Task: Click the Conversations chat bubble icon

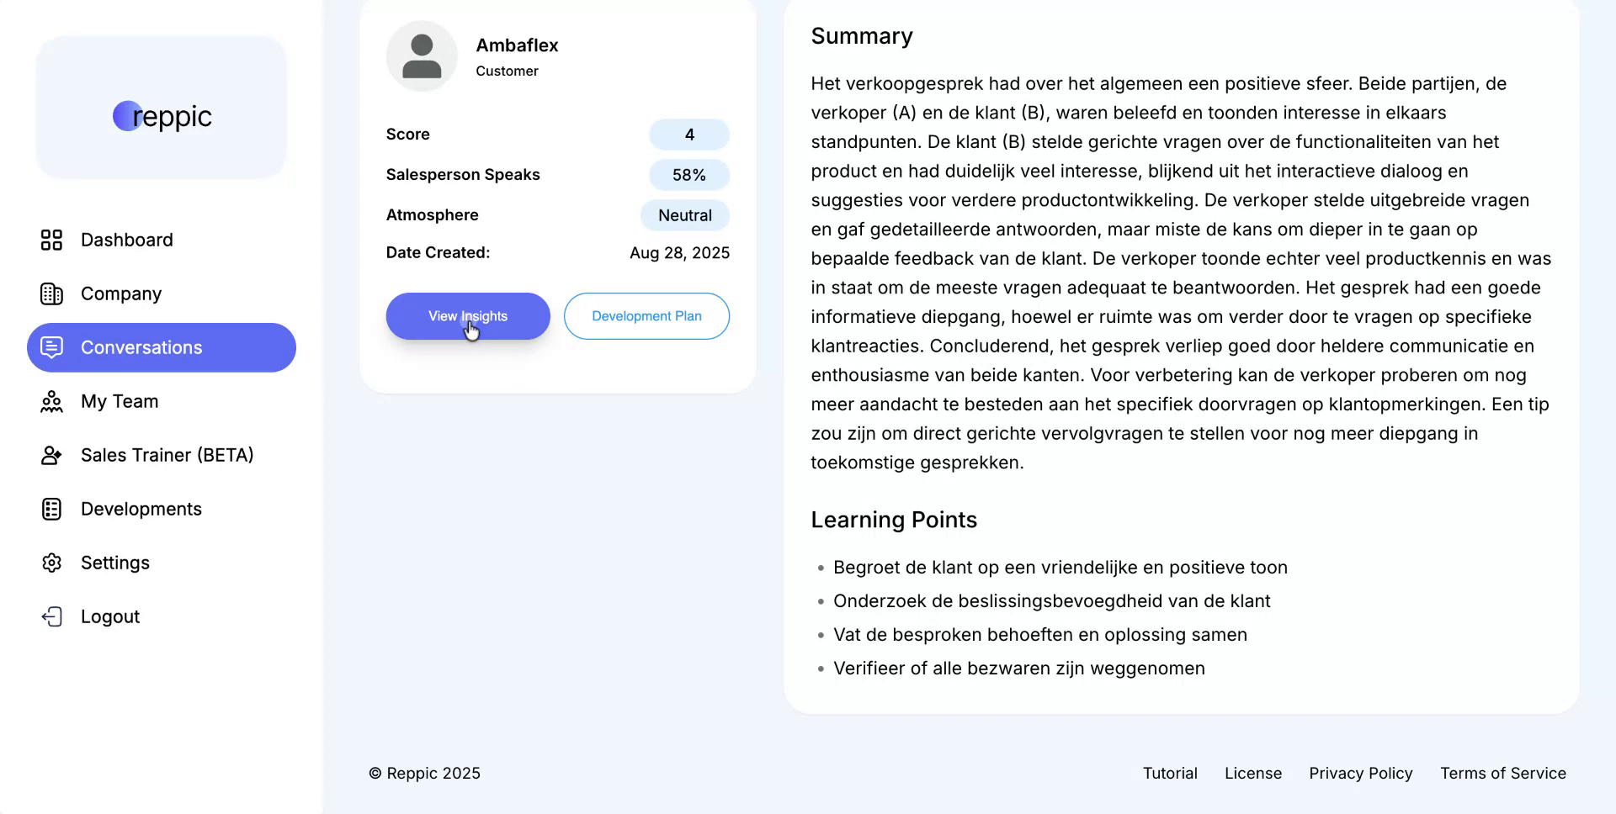Action: (x=51, y=347)
